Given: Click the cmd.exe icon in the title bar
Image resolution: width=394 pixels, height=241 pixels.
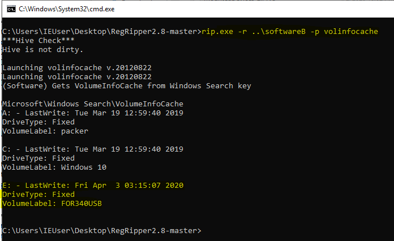Looking at the screenshot, I should coord(10,8).
